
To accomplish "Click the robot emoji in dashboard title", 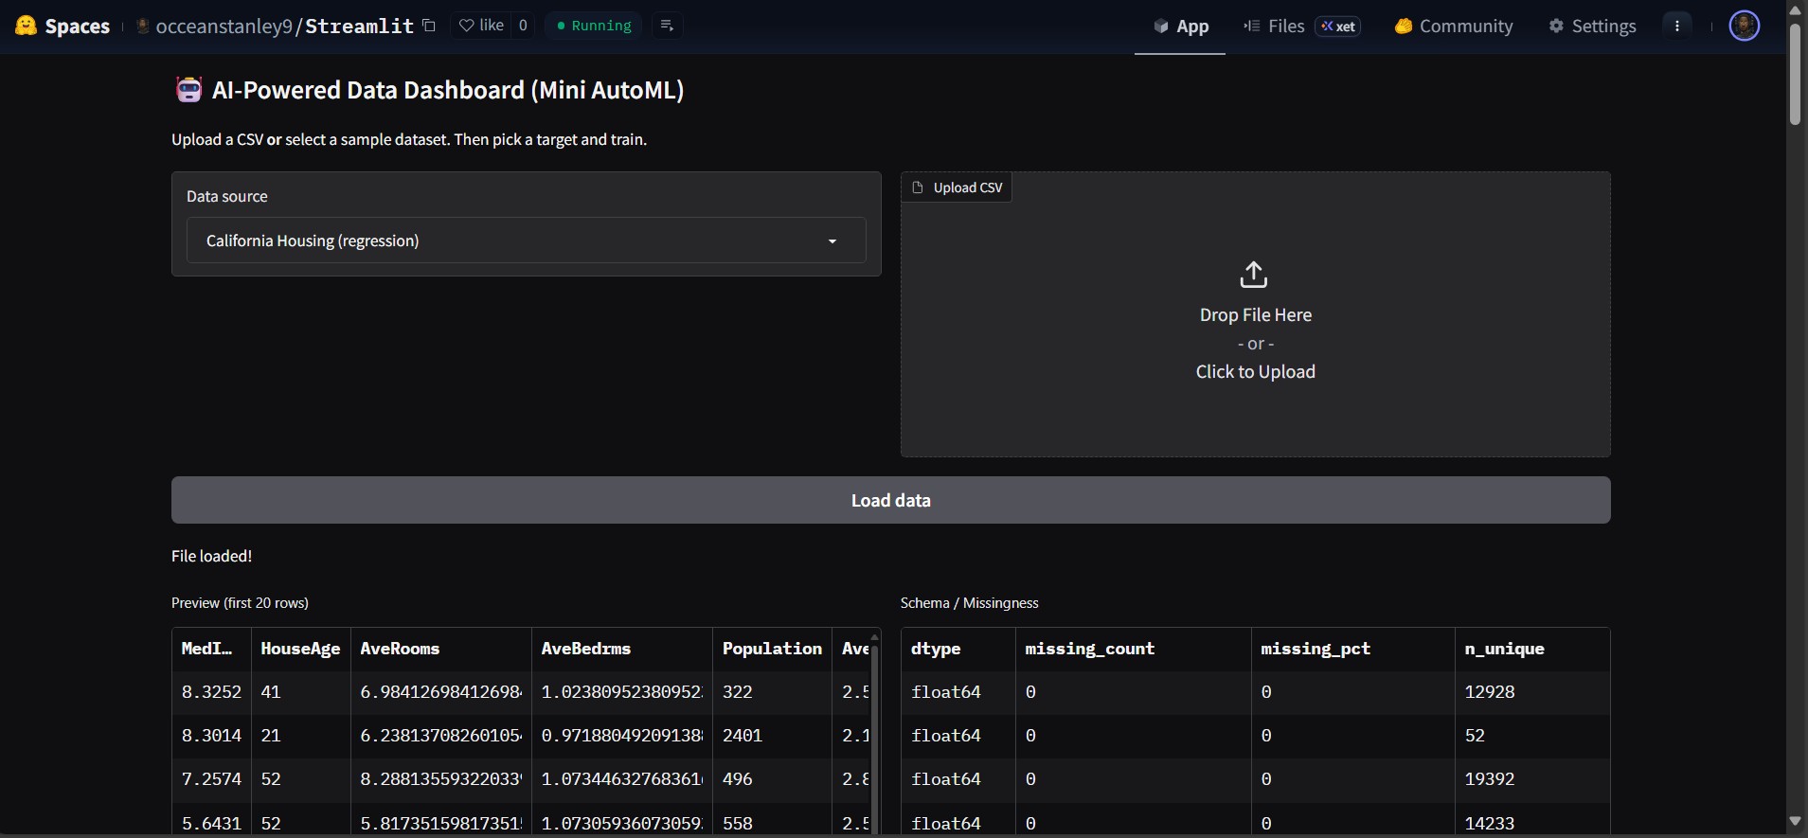I will pos(189,90).
